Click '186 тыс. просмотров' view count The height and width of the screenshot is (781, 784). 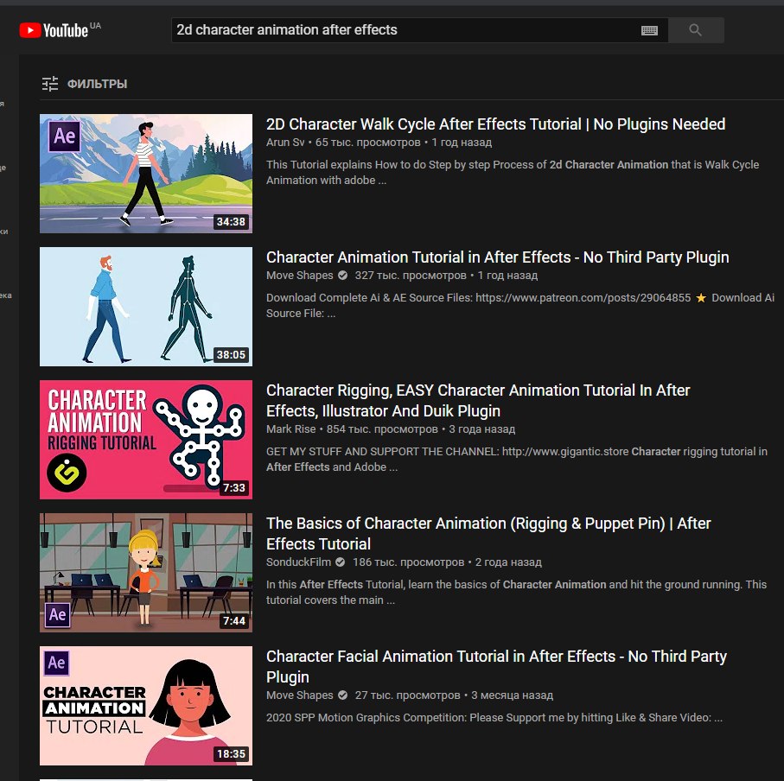409,562
